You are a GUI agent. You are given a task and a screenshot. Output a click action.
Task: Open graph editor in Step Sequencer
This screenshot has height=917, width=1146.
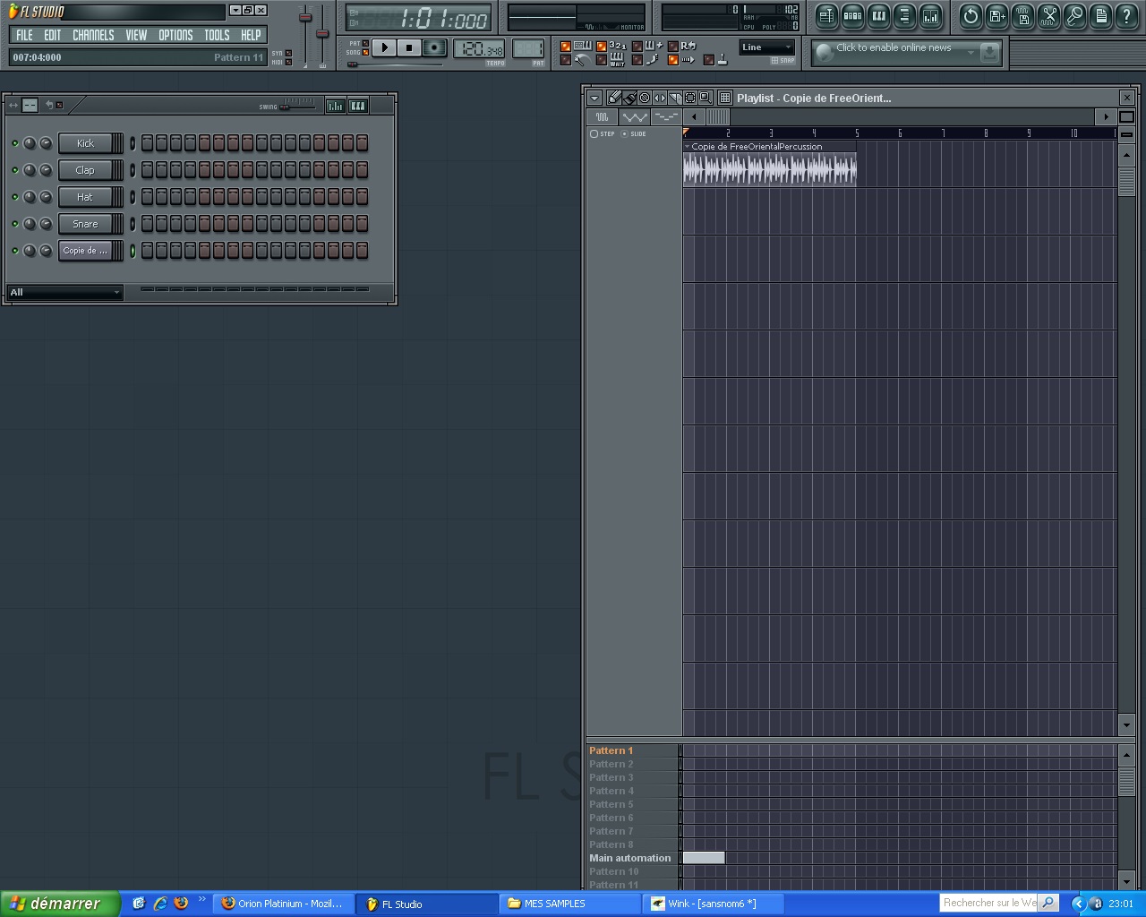tap(336, 106)
